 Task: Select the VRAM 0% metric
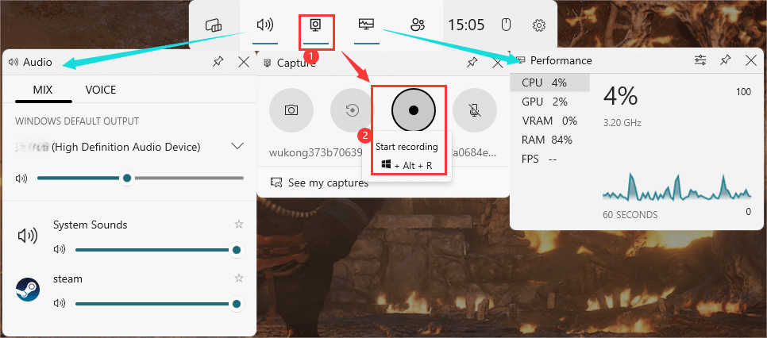pos(549,121)
